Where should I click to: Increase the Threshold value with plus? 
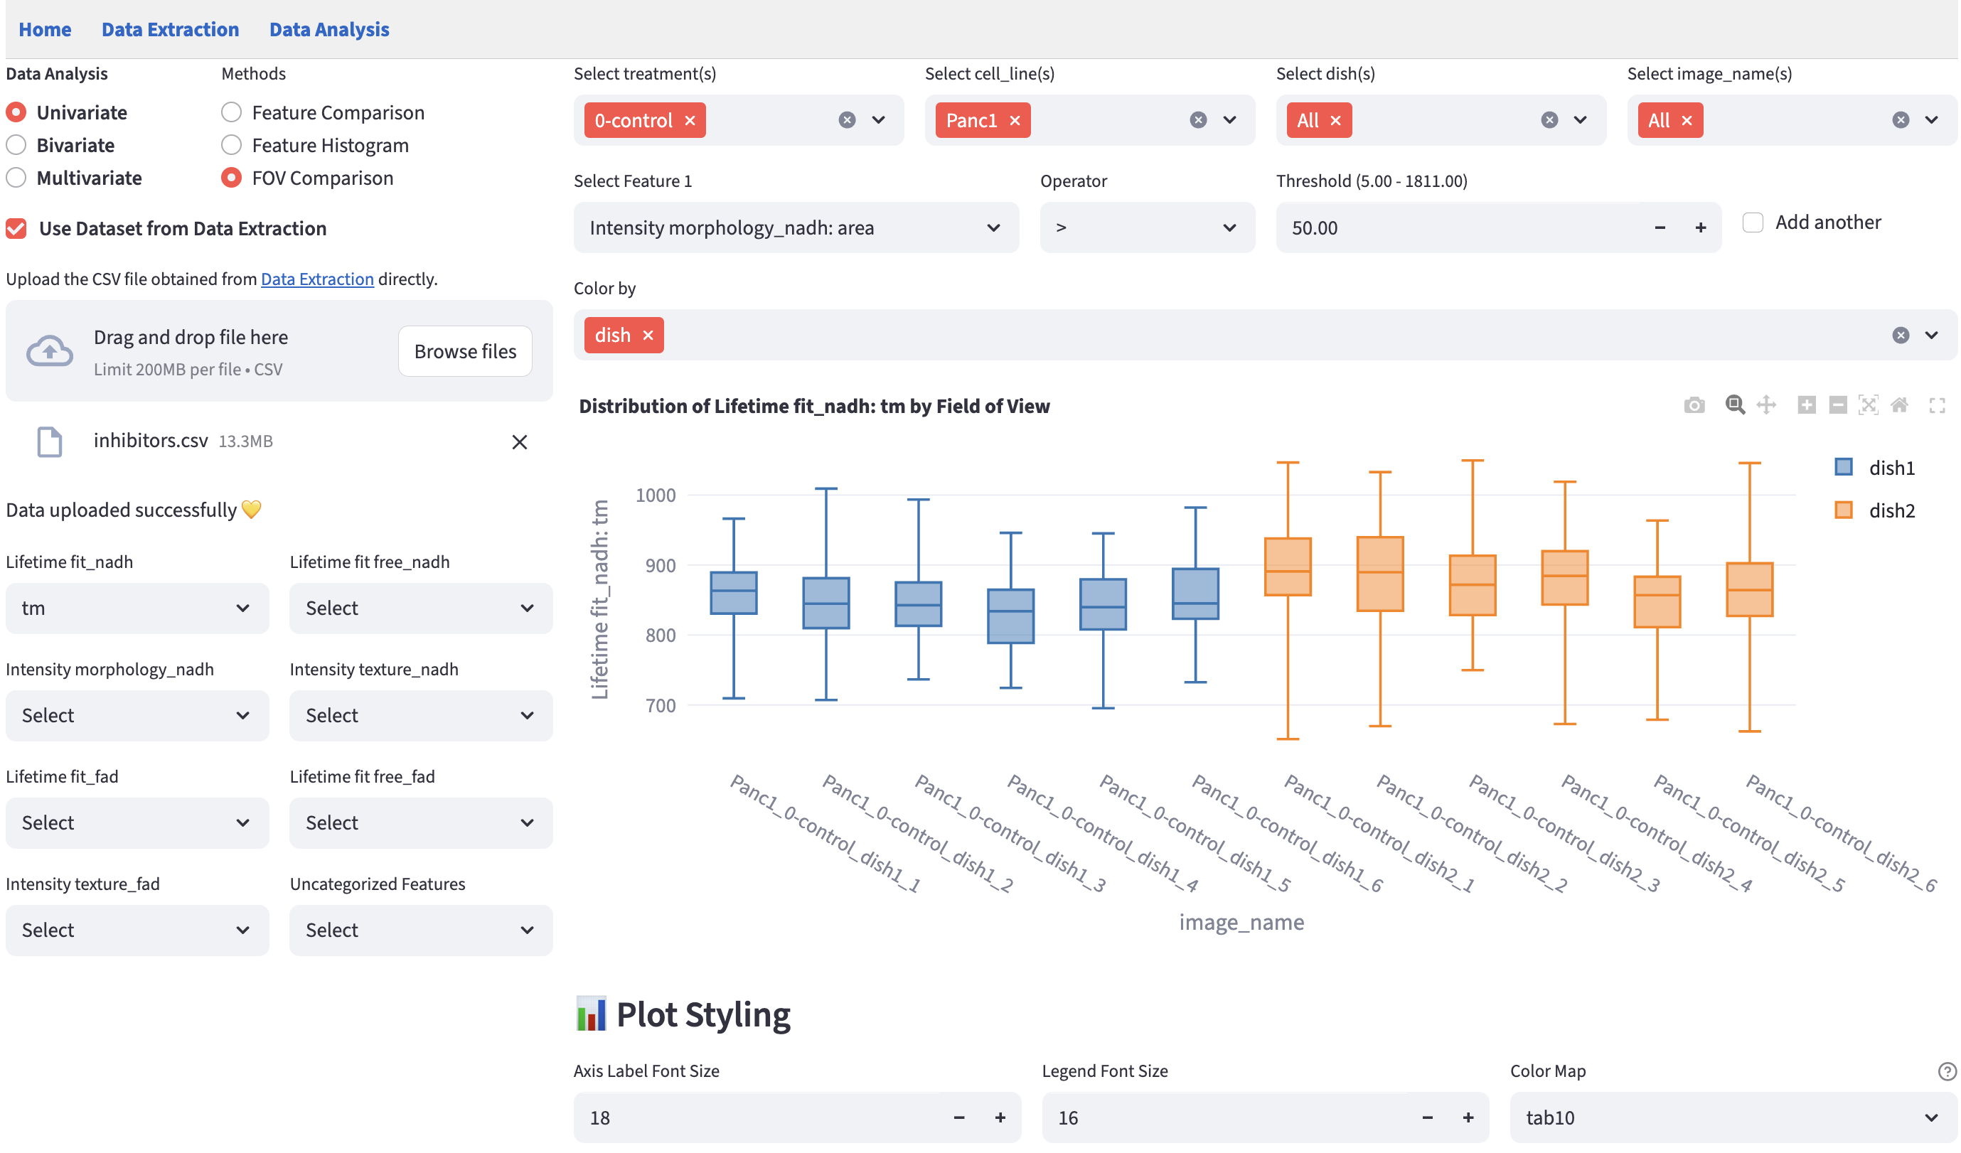tap(1700, 228)
